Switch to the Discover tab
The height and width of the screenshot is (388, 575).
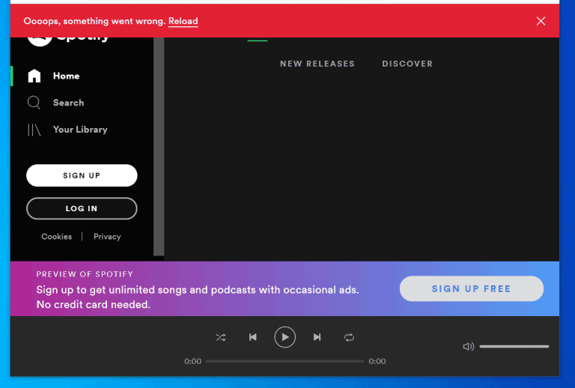pos(407,64)
